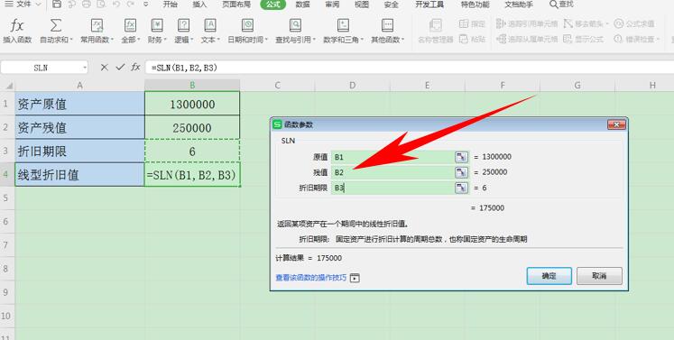Expand the Text (文本) dropdown arrow

pyautogui.click(x=218, y=40)
